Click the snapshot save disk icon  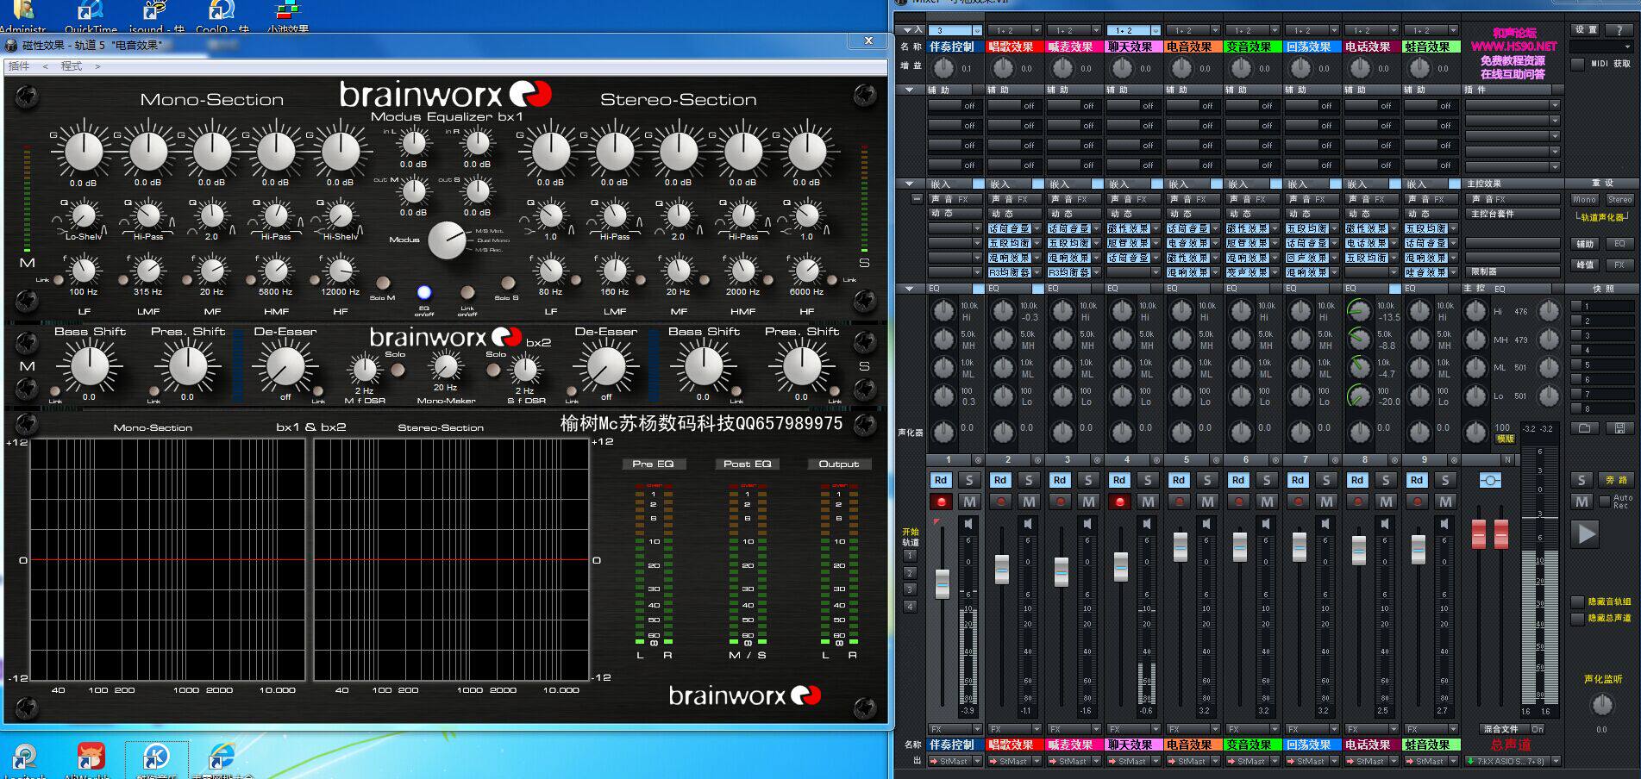click(1619, 428)
